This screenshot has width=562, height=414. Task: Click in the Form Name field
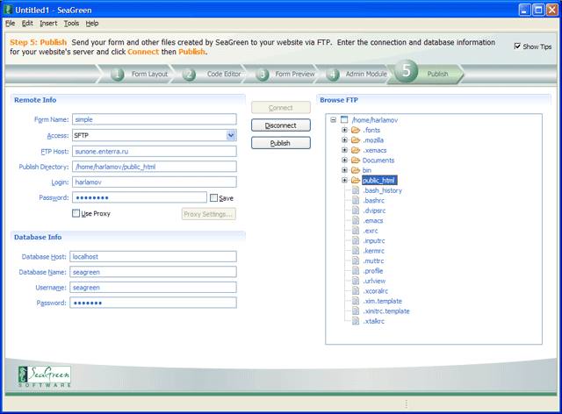click(x=155, y=119)
